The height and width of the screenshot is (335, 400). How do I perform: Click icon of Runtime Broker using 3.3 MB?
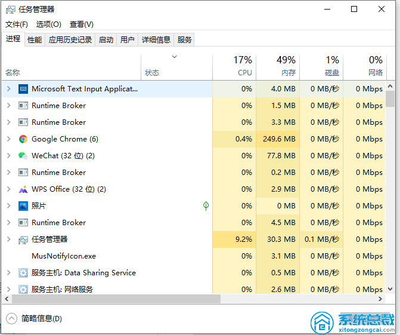tap(23, 122)
